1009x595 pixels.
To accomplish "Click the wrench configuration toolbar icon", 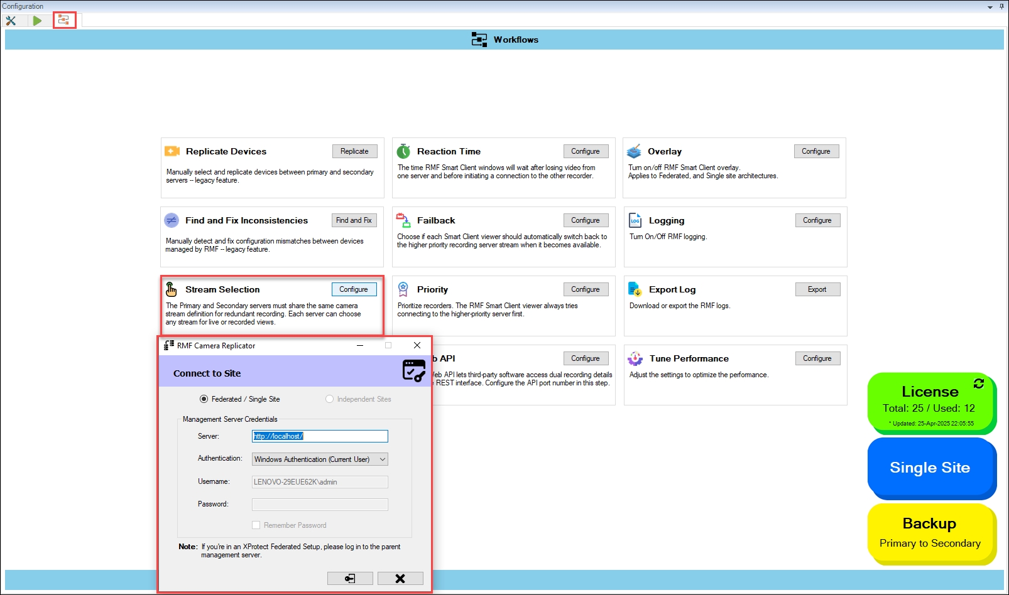I will pyautogui.click(x=11, y=21).
